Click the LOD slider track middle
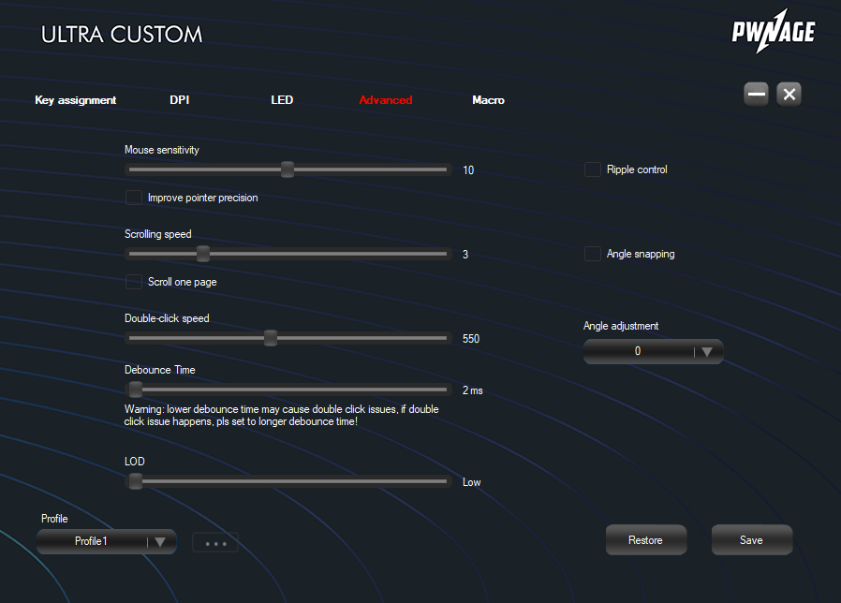 pyautogui.click(x=288, y=481)
